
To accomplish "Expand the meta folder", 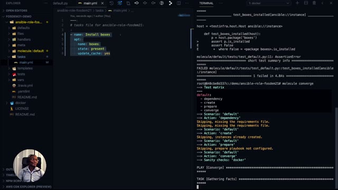I will click(9, 45).
